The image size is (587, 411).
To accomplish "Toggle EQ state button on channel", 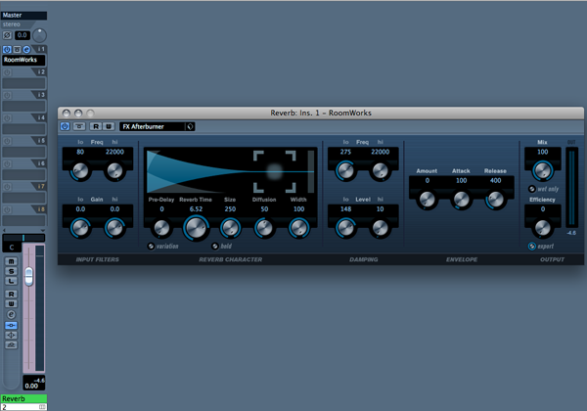I will [11, 335].
